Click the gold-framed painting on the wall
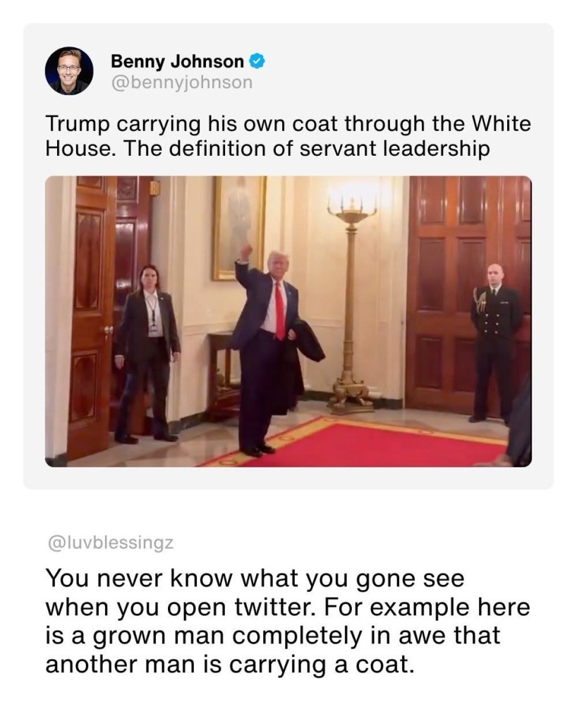Image resolution: width=577 pixels, height=721 pixels. pyautogui.click(x=239, y=228)
